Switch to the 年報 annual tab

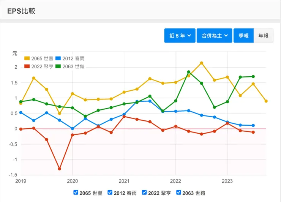(263, 36)
